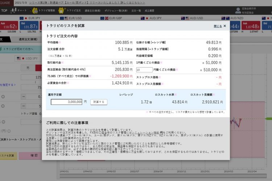272x181 pixels.
Task: Click the info icon below the トラップ値幅 row
Action: [x=3, y=122]
